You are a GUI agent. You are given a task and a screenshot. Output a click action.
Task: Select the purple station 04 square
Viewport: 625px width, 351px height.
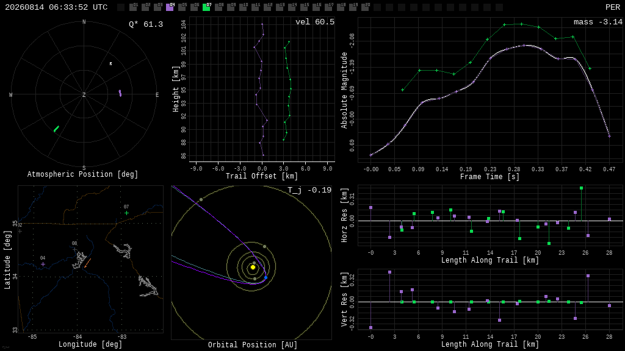point(170,7)
